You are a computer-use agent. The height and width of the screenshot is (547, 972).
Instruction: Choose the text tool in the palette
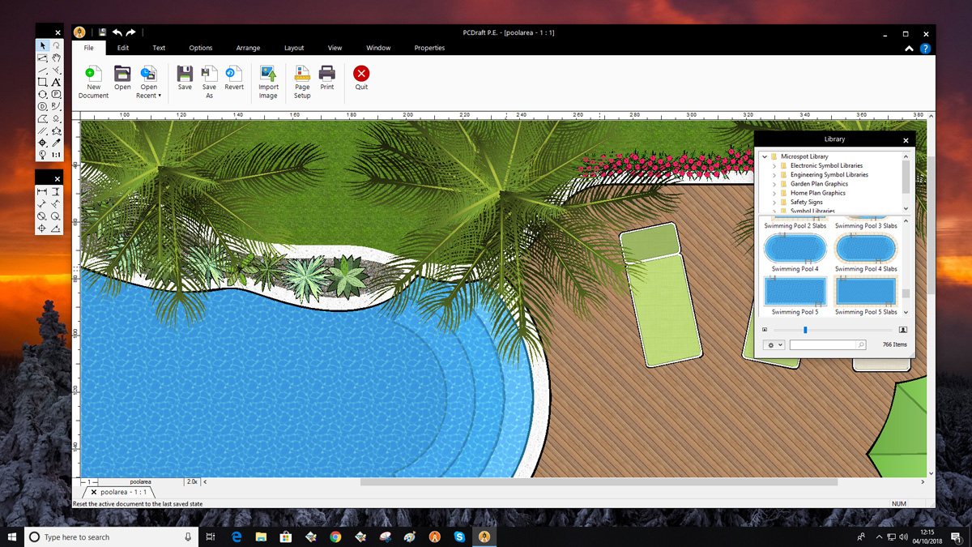point(56,82)
